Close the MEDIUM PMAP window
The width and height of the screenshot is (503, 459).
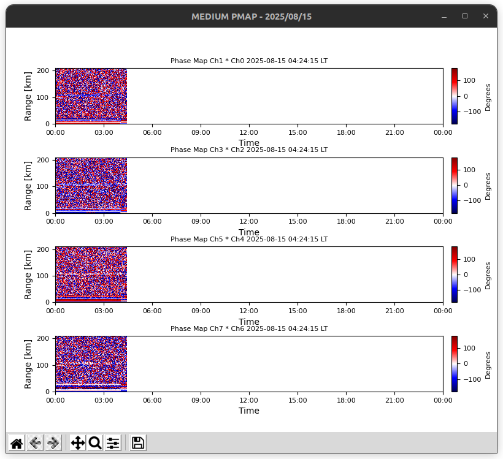click(486, 17)
